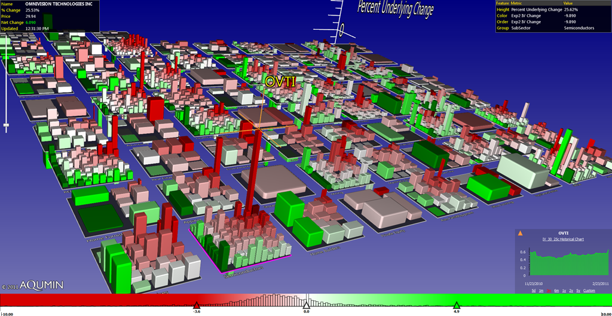612x316 pixels.
Task: Open the IV_30_25c Historical Chart link
Action: point(563,239)
